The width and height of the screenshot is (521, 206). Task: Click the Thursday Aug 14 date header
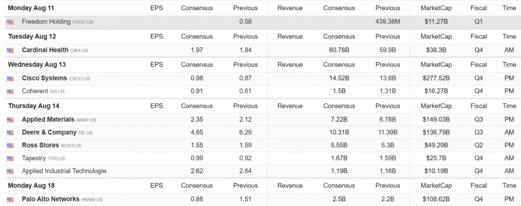pyautogui.click(x=34, y=106)
